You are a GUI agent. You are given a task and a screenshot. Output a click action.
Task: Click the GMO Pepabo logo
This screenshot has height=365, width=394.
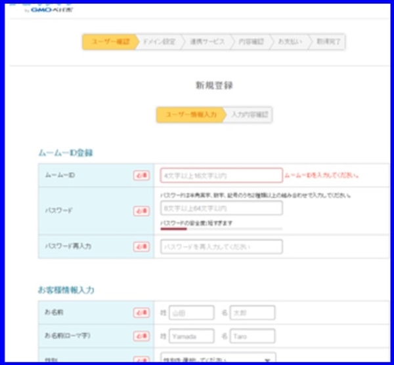coord(51,10)
